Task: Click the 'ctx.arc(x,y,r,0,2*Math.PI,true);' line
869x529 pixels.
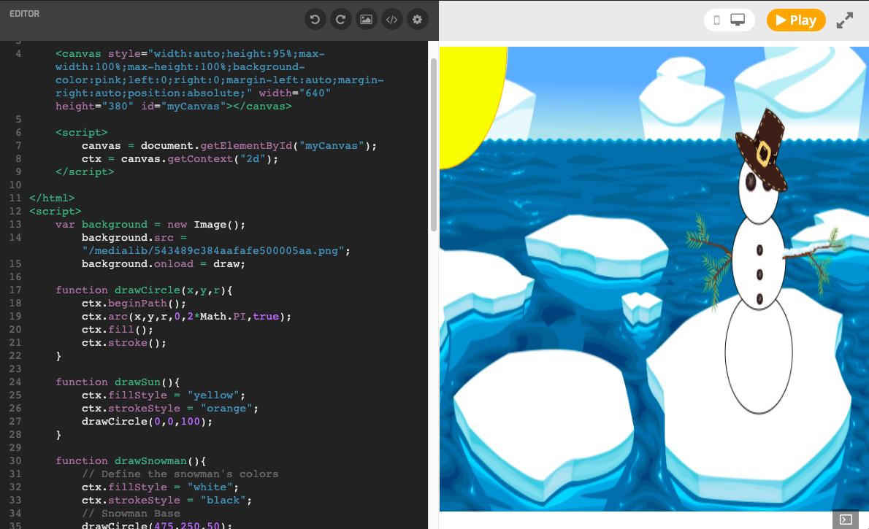Action: click(x=186, y=317)
